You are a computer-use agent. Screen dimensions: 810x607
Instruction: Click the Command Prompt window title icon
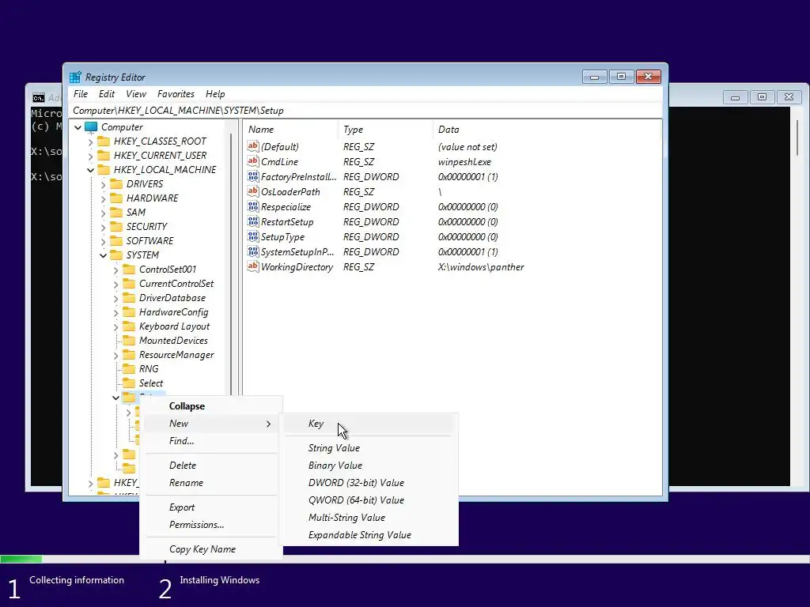[x=38, y=97]
